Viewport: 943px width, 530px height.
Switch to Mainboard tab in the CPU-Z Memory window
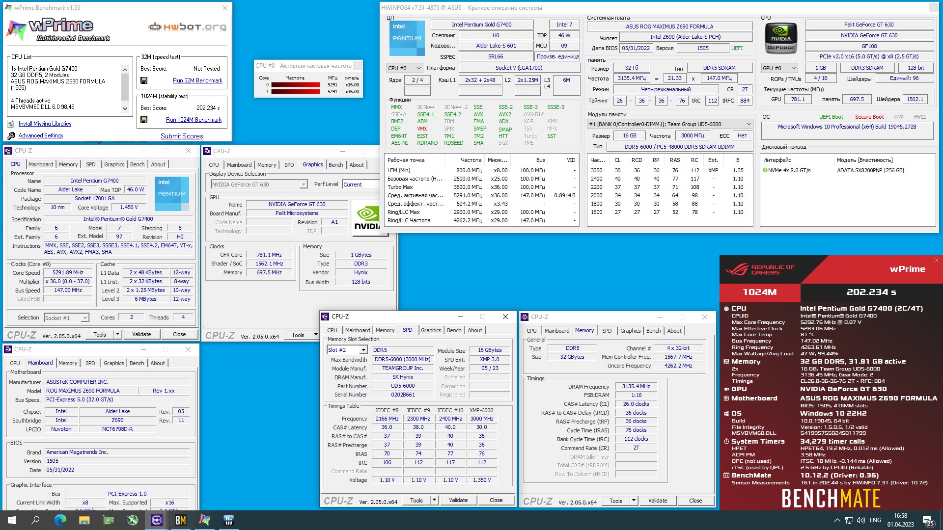557,331
